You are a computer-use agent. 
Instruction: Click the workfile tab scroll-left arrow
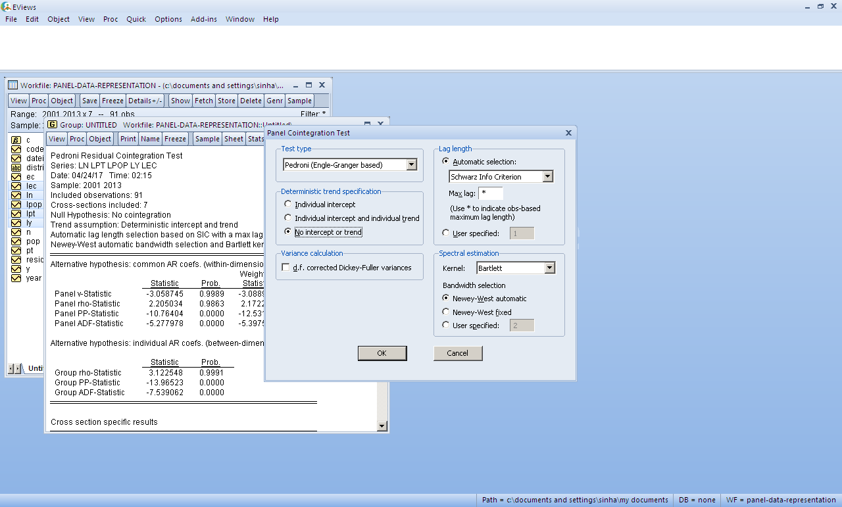pos(11,368)
